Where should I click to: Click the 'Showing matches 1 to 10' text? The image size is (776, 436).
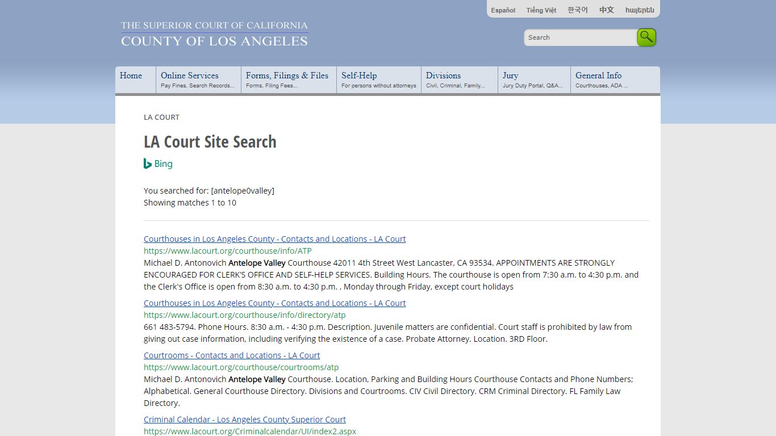(190, 203)
